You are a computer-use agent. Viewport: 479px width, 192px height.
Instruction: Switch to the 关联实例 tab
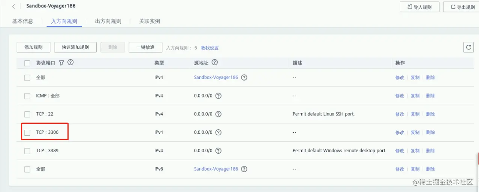pos(150,21)
